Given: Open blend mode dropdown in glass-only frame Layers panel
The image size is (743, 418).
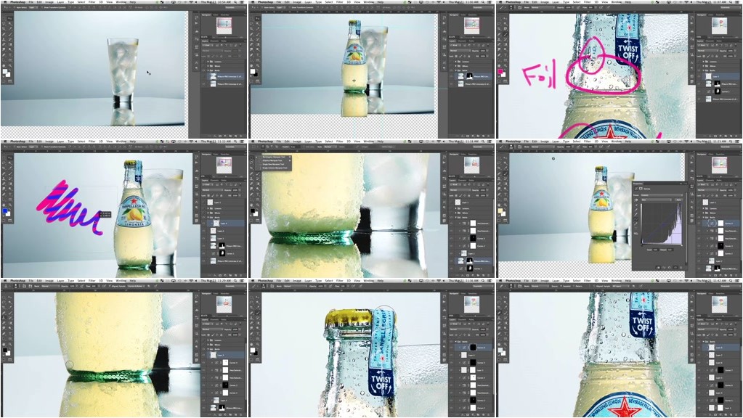Looking at the screenshot, I should point(212,51).
